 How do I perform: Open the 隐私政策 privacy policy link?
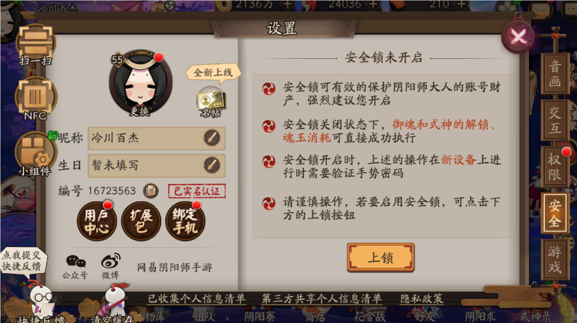(x=421, y=299)
